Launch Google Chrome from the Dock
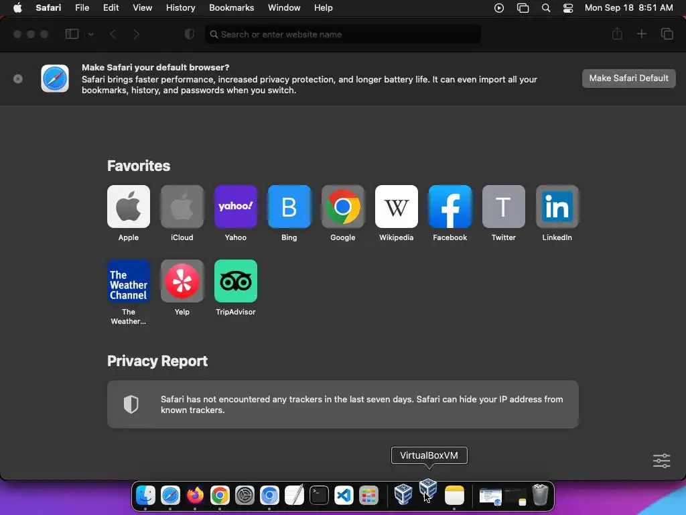The width and height of the screenshot is (686, 515). 220,496
